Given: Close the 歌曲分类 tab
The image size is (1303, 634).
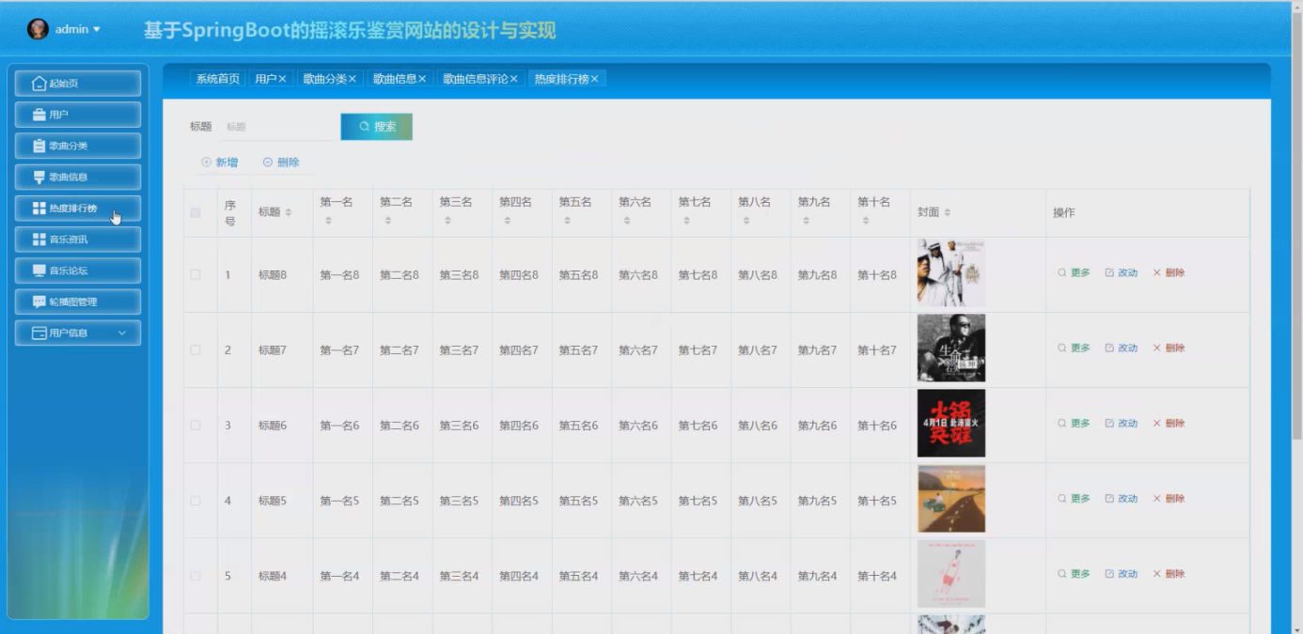Looking at the screenshot, I should click(353, 79).
